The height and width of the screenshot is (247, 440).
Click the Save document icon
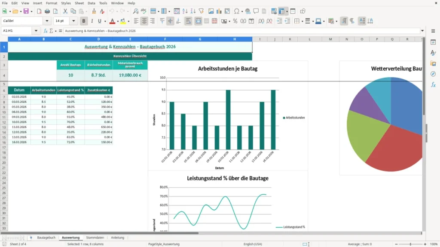(x=26, y=11)
